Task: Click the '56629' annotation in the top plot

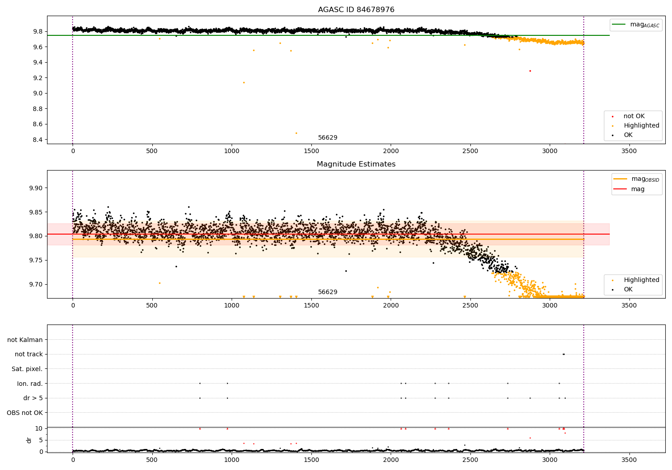Action: (x=327, y=138)
